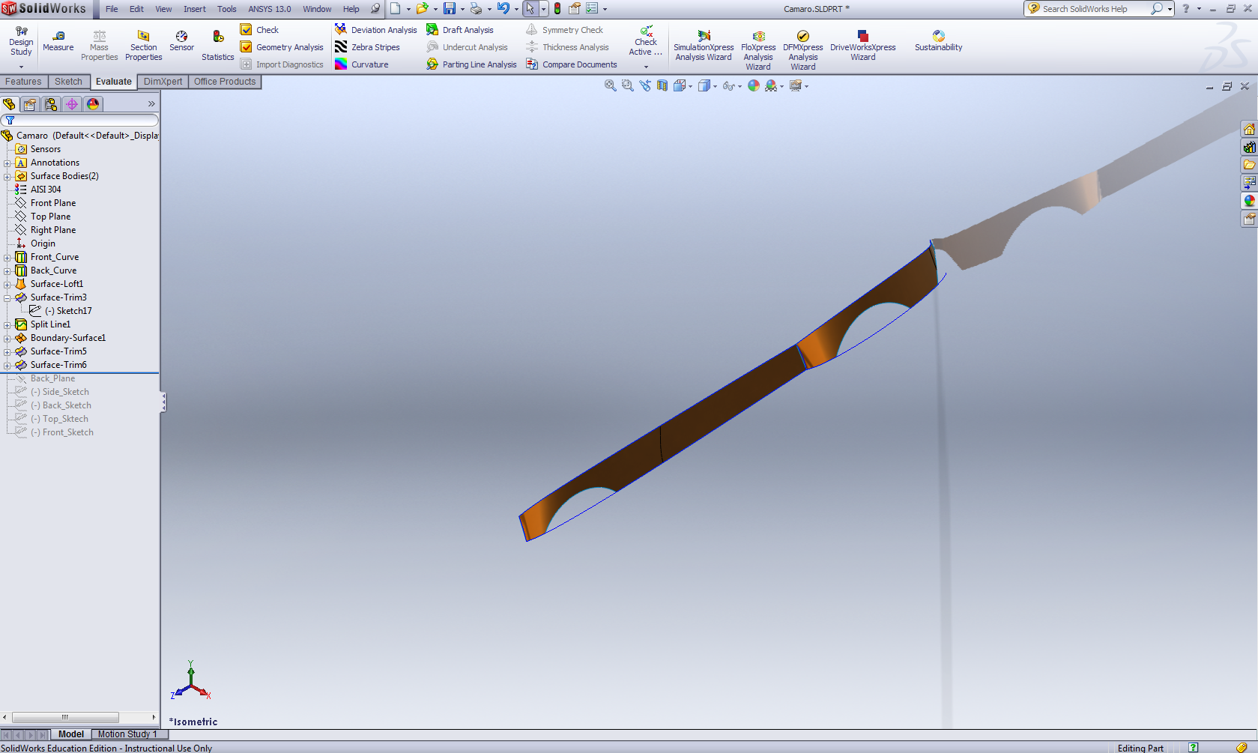Open the Insert menu
1258x753 pixels.
194,9
